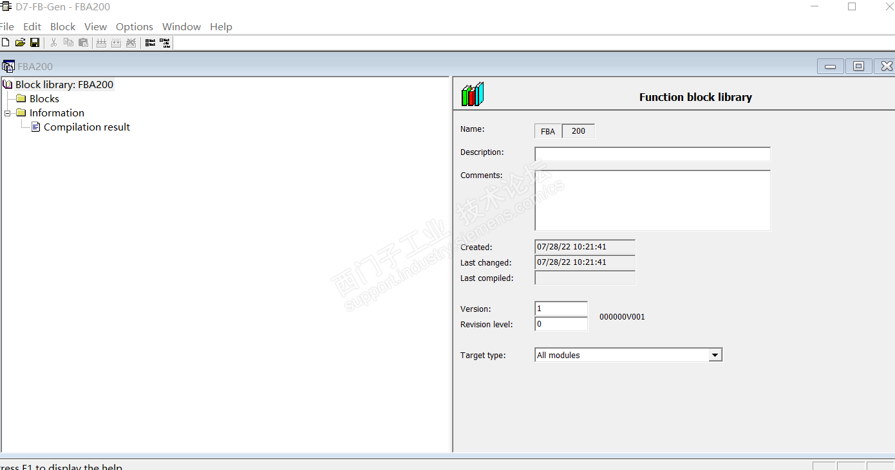Click the toolbar icon with two plus boxes

(x=150, y=42)
